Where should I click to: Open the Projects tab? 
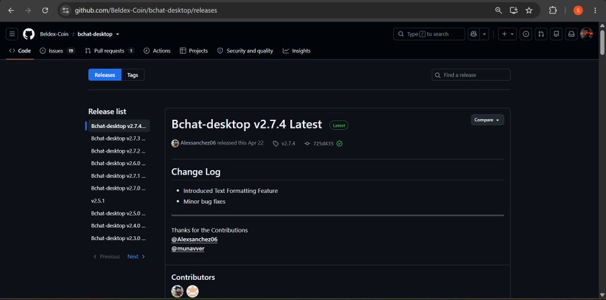tap(194, 50)
